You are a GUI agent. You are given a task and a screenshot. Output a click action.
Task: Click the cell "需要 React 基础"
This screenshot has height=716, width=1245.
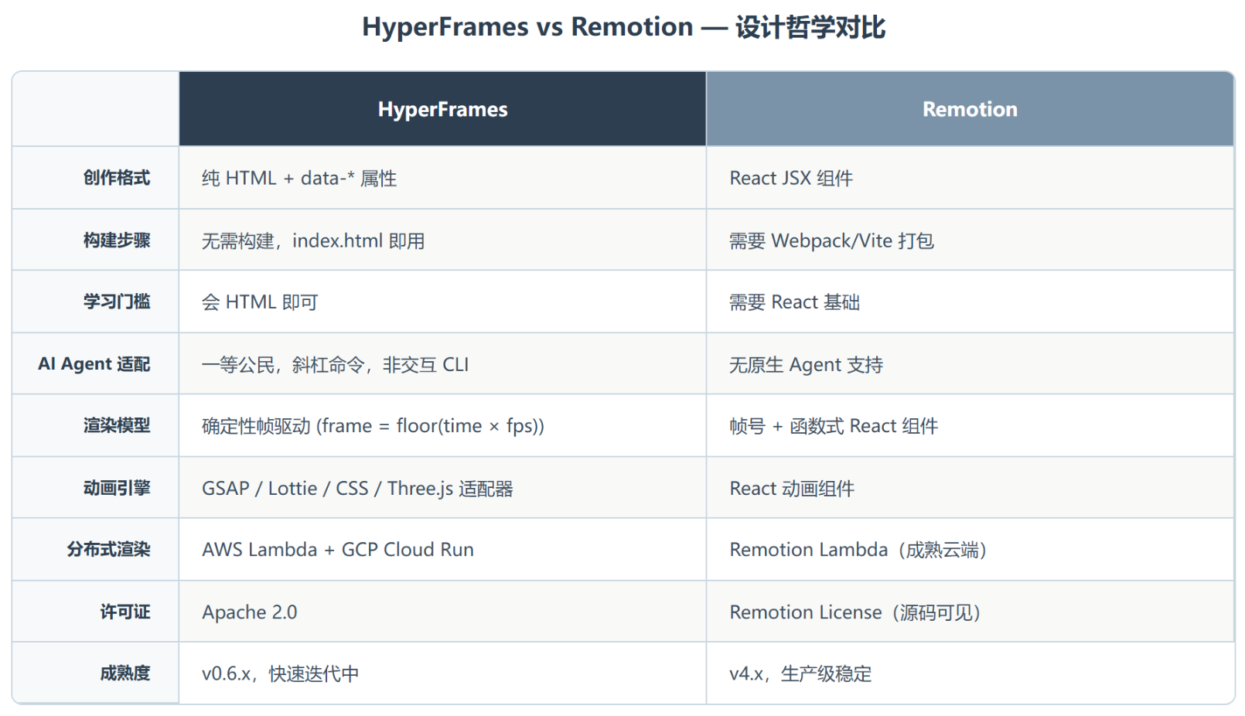click(970, 302)
